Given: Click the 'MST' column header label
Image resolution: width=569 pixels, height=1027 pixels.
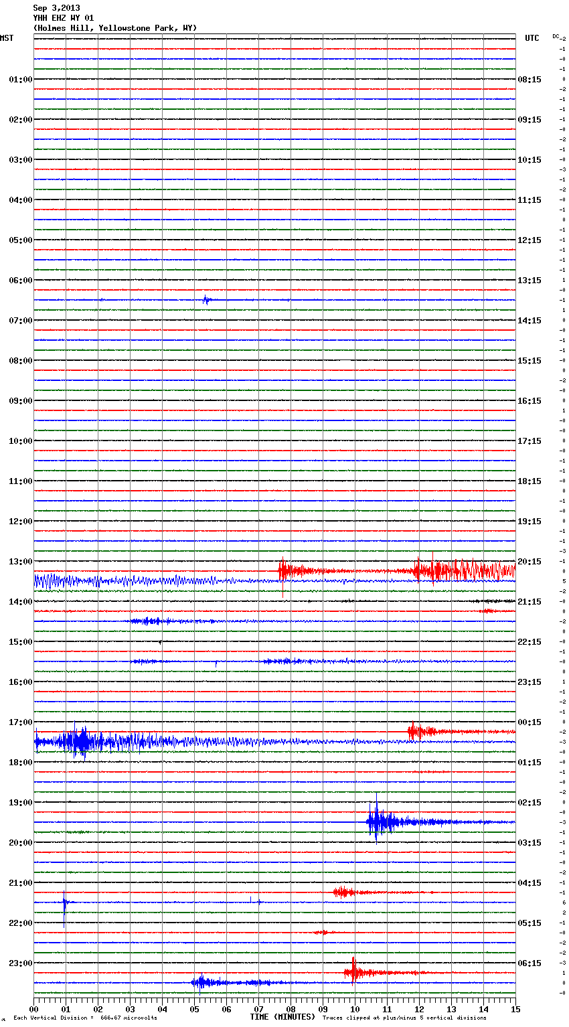Looking at the screenshot, I should pos(7,38).
